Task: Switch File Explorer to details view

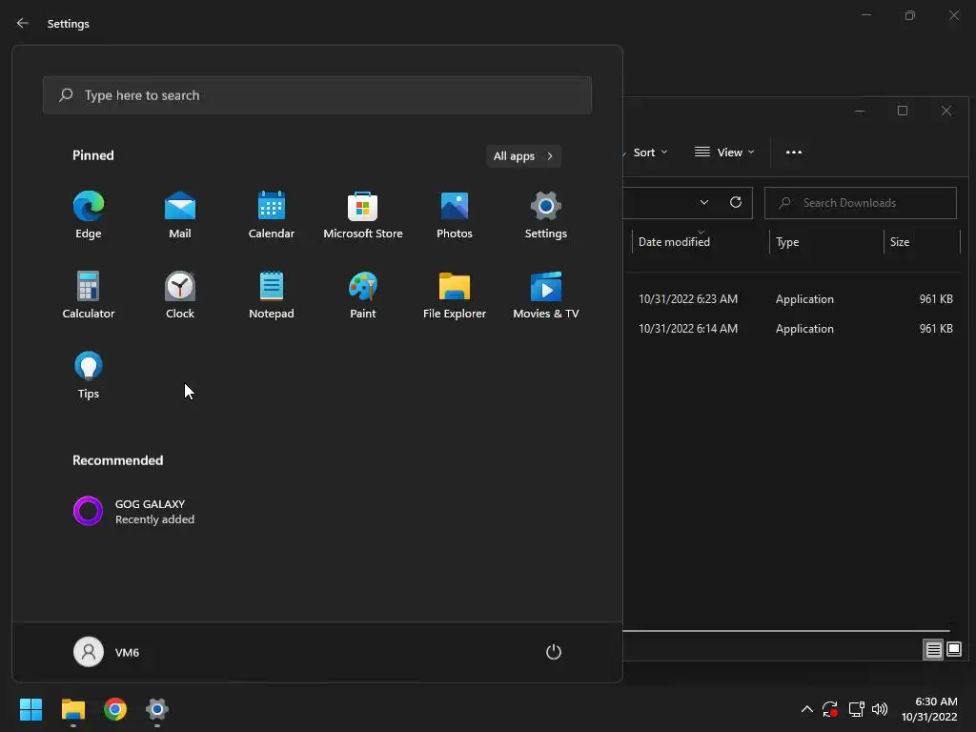Action: tap(933, 650)
